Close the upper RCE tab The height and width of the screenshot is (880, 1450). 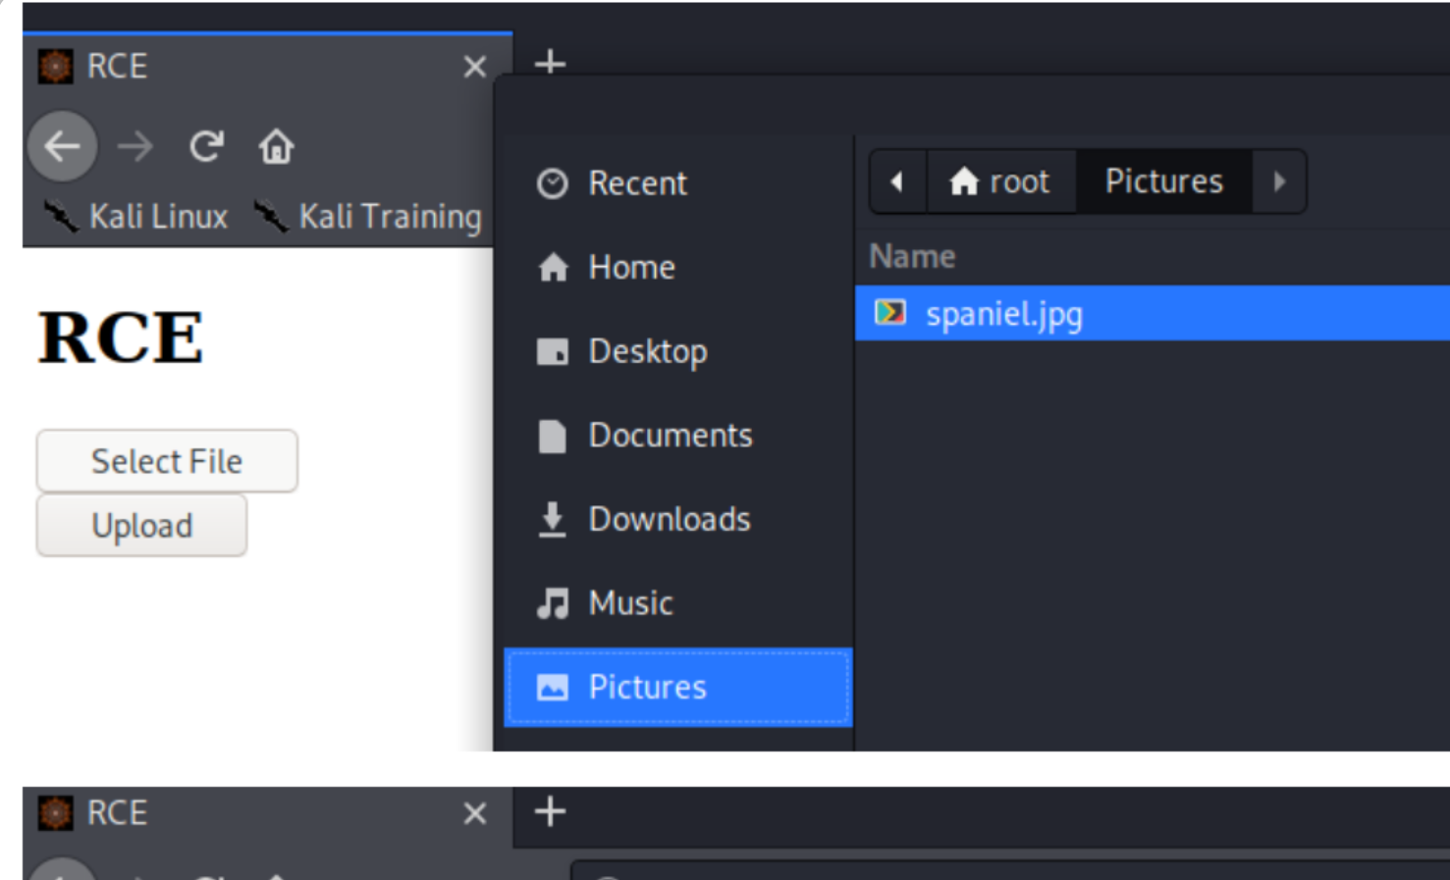coord(475,67)
